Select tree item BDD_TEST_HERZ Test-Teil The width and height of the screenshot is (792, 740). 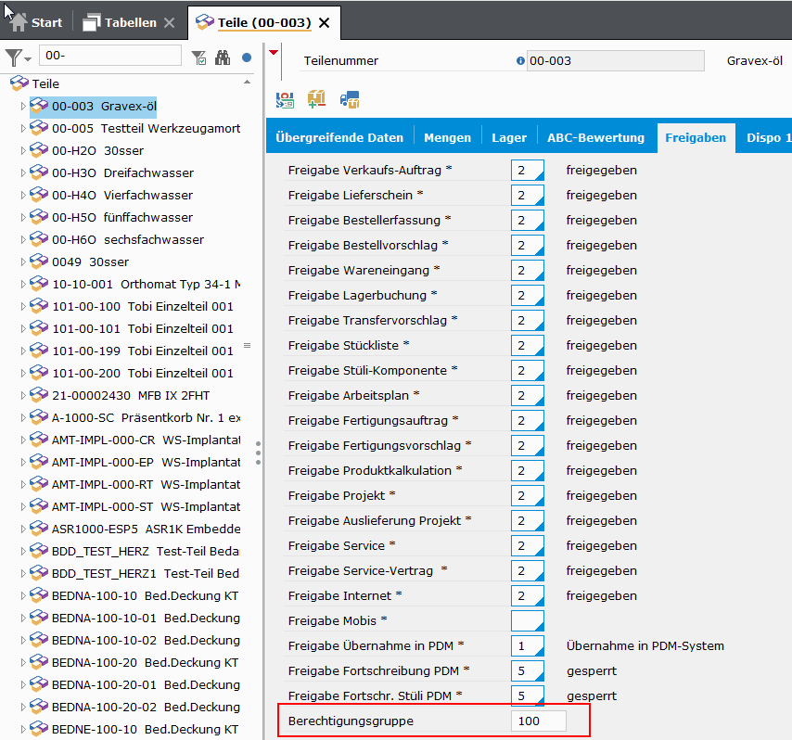(x=146, y=551)
